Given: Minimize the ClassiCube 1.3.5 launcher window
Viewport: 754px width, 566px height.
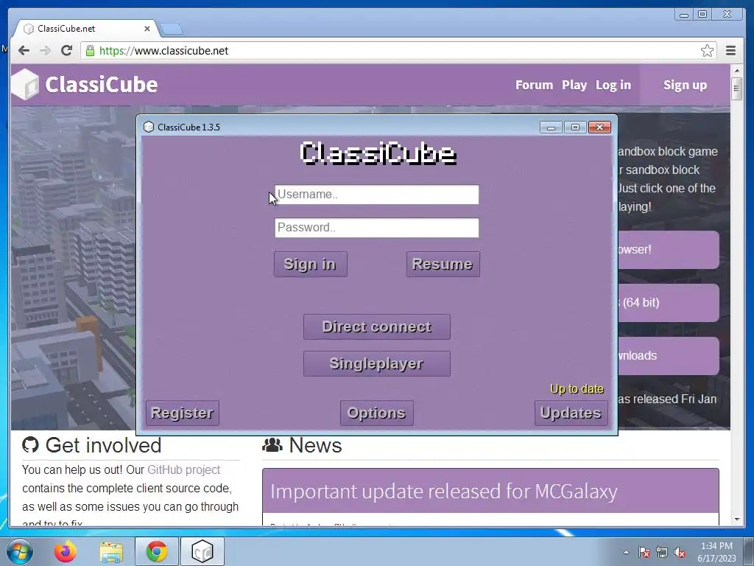Looking at the screenshot, I should pyautogui.click(x=551, y=127).
